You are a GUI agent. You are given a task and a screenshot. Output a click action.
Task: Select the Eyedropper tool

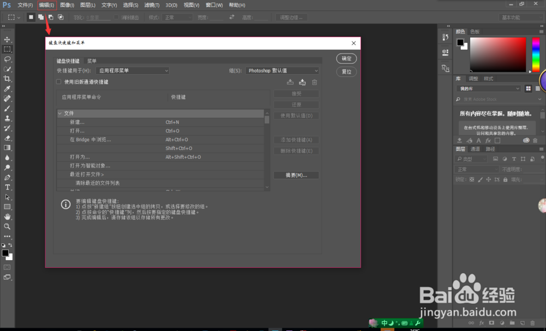pyautogui.click(x=7, y=89)
